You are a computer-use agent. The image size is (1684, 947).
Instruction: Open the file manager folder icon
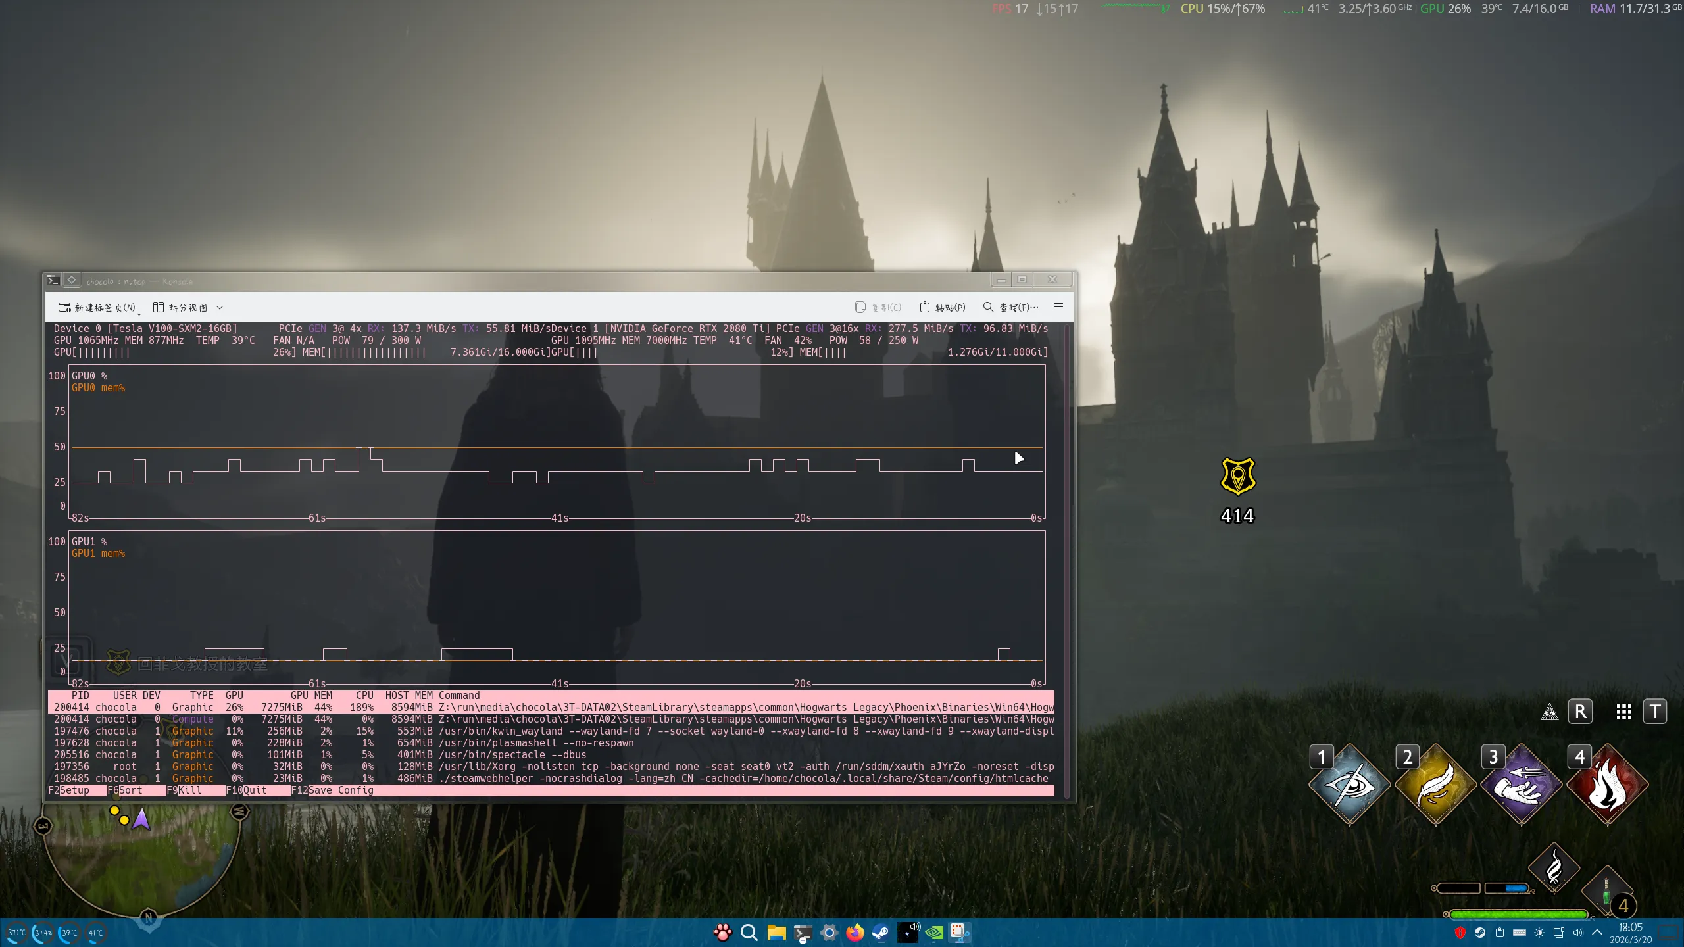click(776, 933)
